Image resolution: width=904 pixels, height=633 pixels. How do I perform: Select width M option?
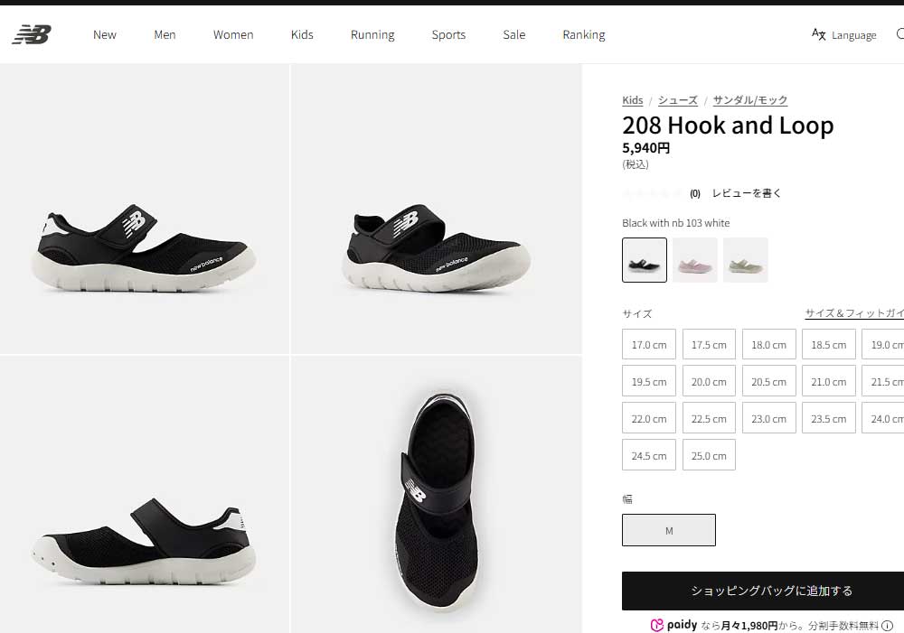click(x=669, y=530)
